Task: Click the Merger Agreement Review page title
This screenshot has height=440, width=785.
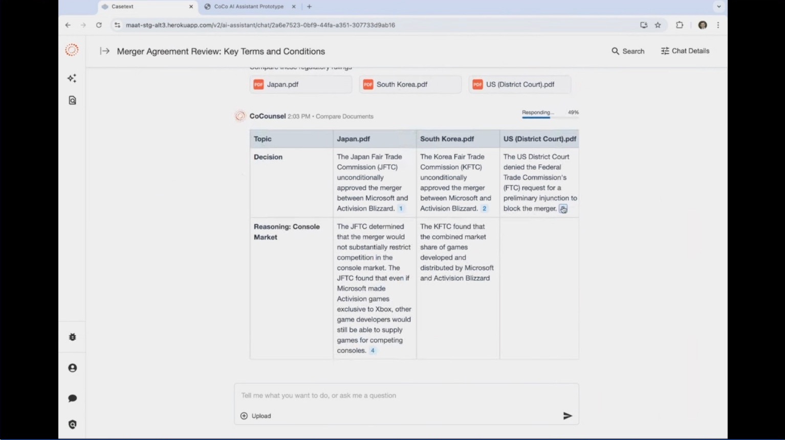Action: click(221, 52)
